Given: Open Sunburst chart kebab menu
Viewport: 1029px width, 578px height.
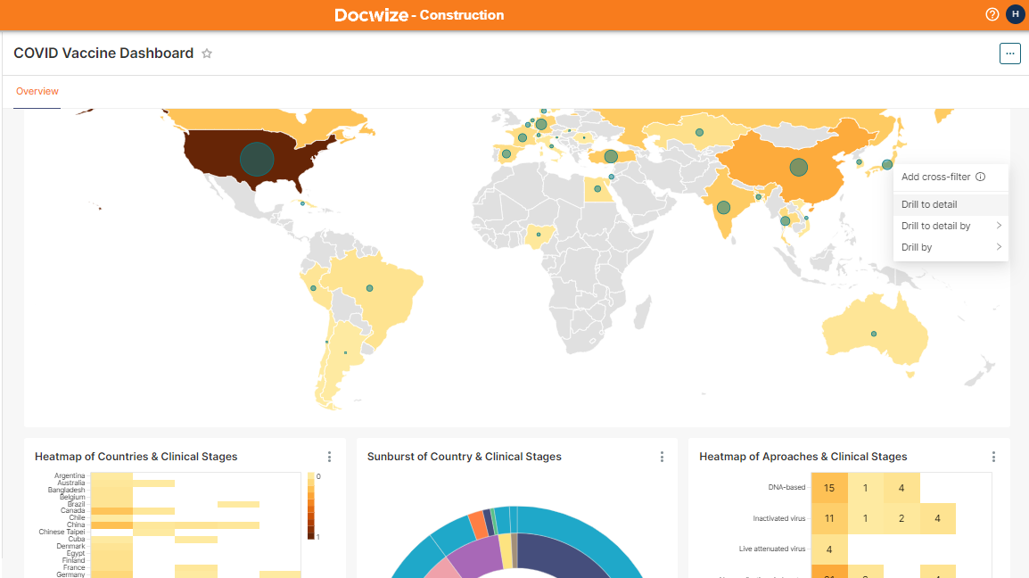Looking at the screenshot, I should pyautogui.click(x=662, y=457).
